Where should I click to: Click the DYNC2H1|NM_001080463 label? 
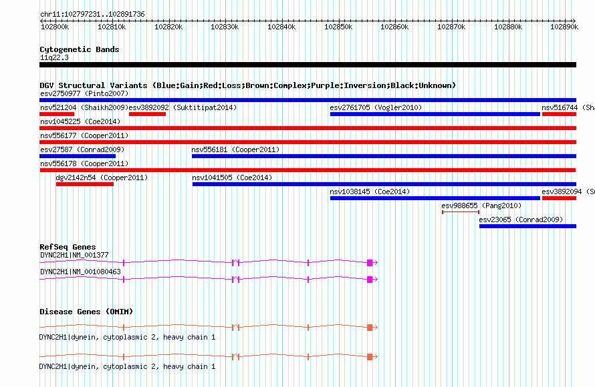[x=80, y=272]
